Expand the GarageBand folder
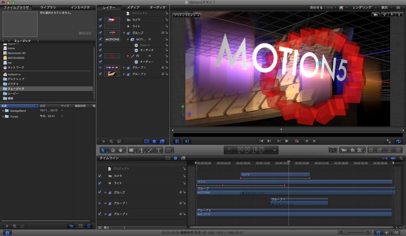Viewport: 406px width, 236px height. click(x=3, y=111)
